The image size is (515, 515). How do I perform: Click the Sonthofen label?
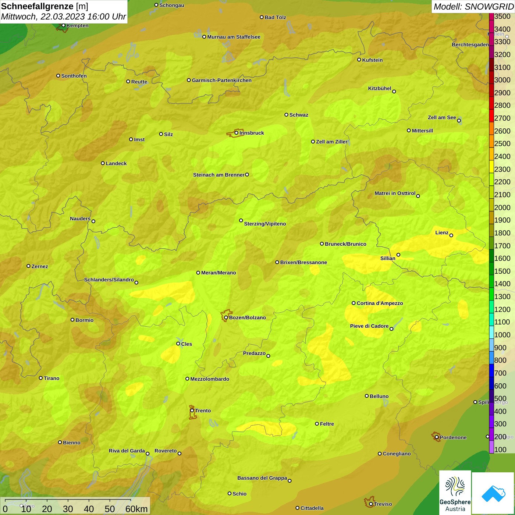[74, 76]
